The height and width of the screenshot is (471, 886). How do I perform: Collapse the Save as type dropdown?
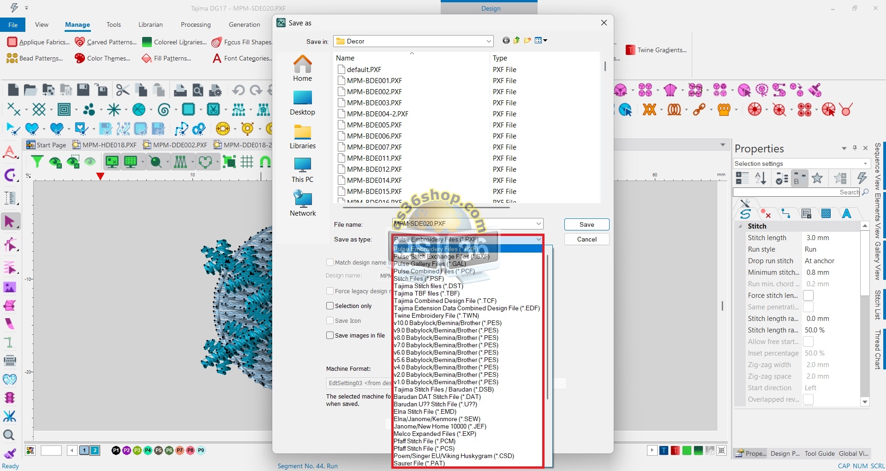539,239
